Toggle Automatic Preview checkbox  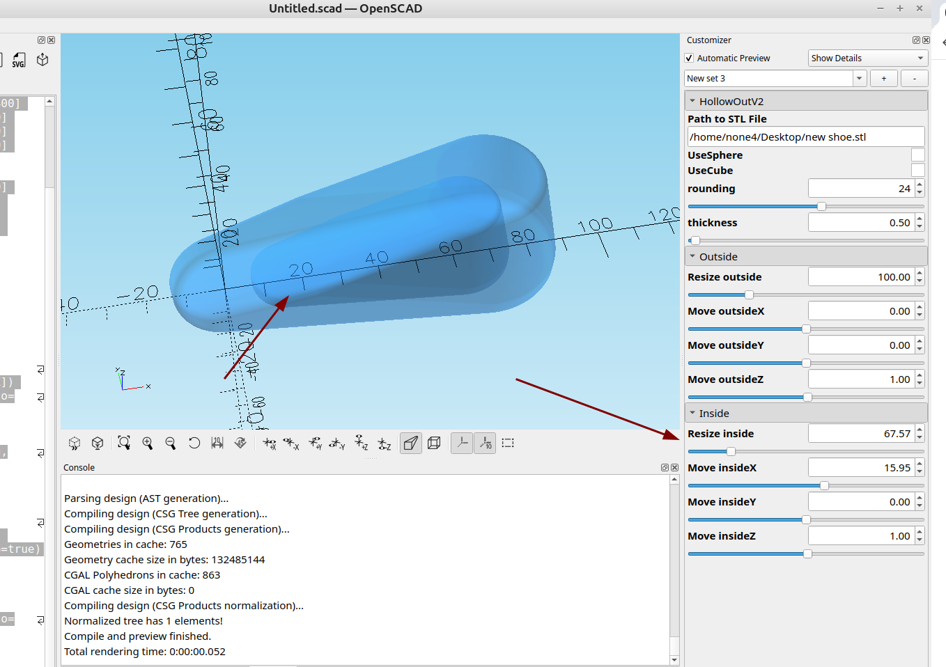(689, 58)
